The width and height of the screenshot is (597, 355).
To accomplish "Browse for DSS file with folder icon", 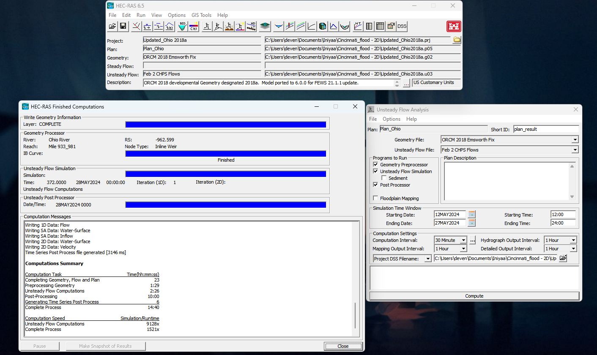I will 563,258.
